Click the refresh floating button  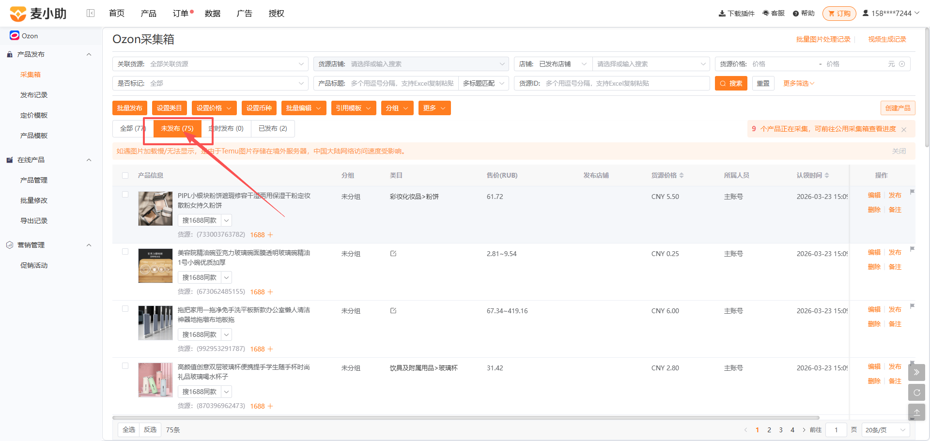point(916,393)
